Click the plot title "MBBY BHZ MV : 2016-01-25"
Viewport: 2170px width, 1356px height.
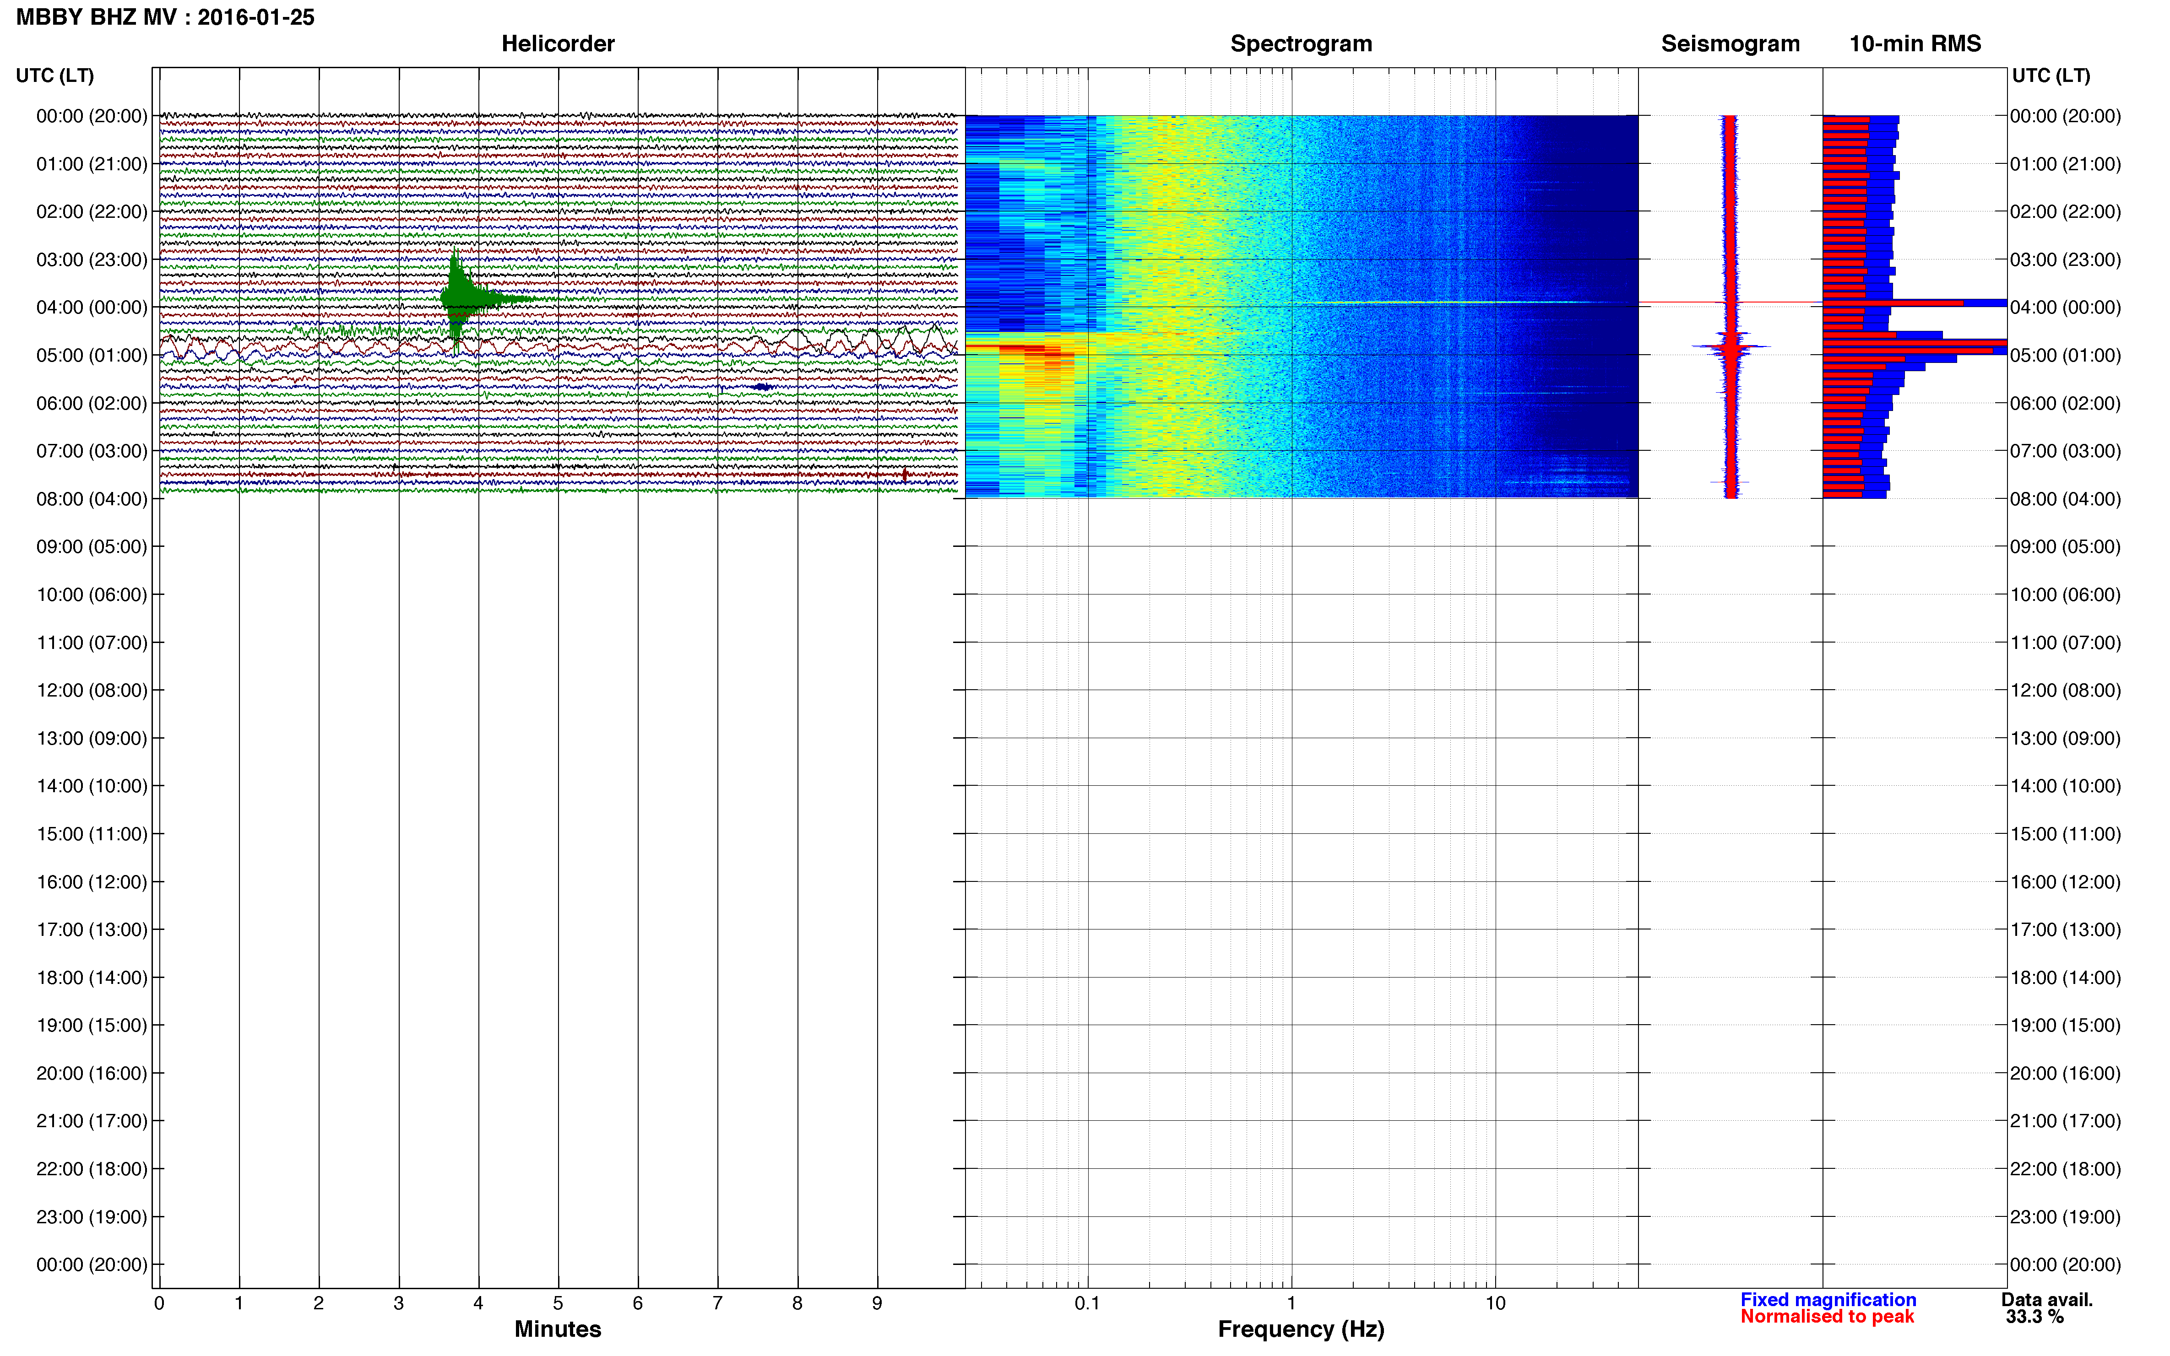pyautogui.click(x=165, y=17)
